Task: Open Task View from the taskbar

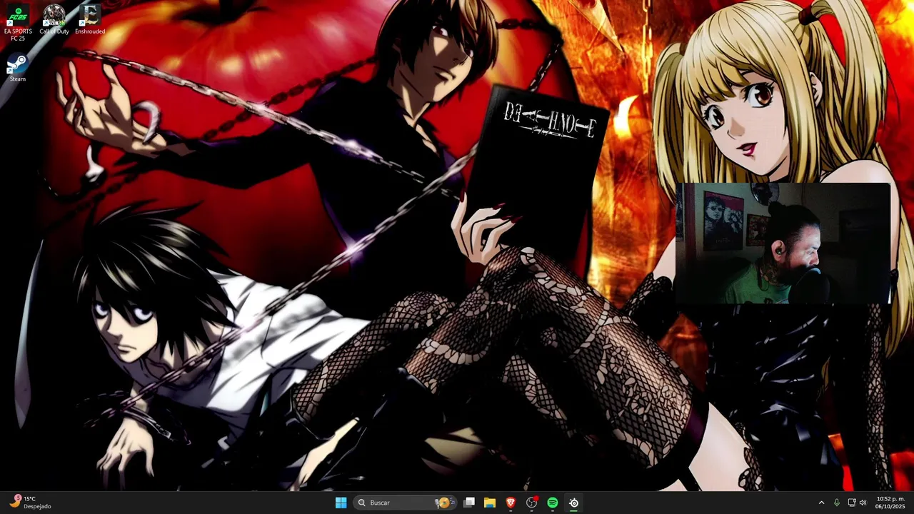Action: coord(469,503)
